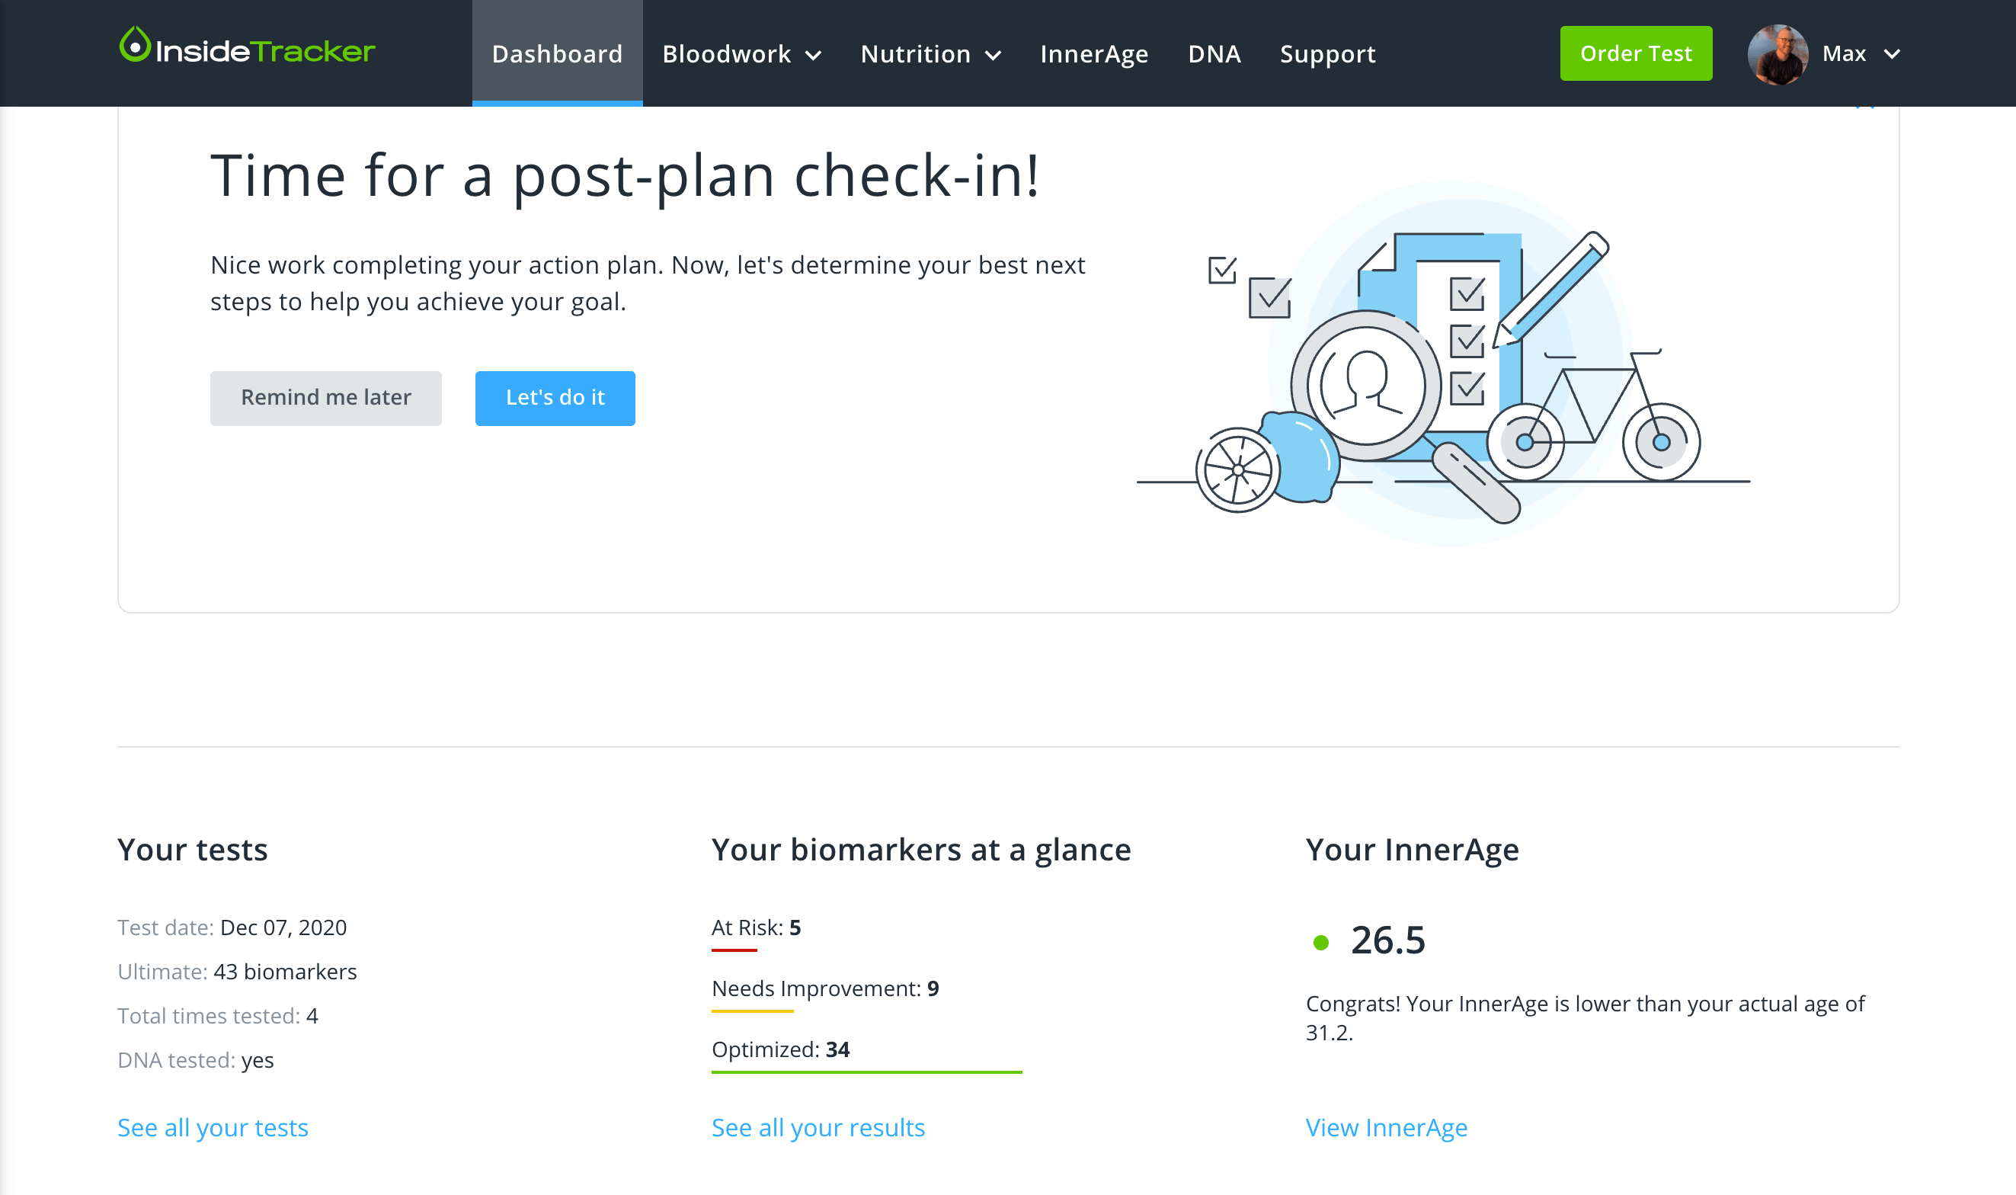Click the At Risk: 5 label

tap(756, 927)
